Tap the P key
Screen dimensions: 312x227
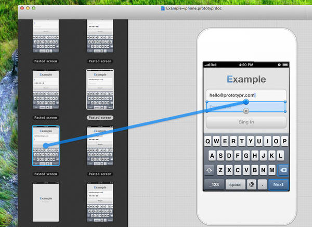coord(285,141)
